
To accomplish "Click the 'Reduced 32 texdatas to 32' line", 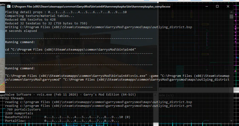I will pyautogui.click(x=46, y=23).
